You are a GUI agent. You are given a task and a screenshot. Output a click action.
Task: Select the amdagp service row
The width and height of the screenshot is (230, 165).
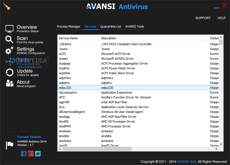(x=138, y=117)
